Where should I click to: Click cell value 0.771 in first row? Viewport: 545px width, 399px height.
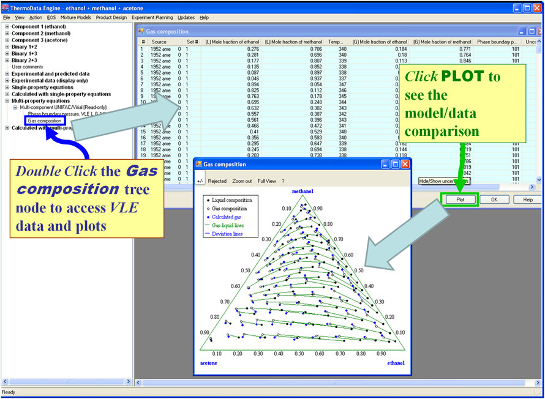464,49
